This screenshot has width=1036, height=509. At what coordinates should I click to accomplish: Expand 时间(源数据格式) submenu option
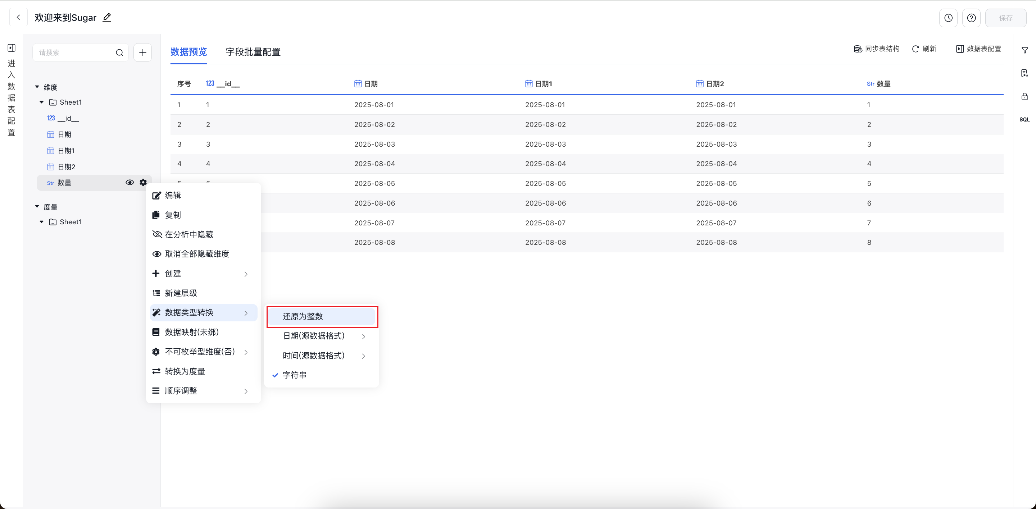(x=322, y=356)
